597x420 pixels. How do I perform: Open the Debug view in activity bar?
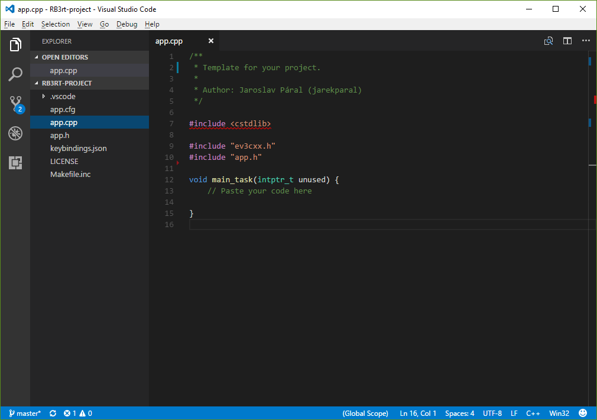point(15,133)
